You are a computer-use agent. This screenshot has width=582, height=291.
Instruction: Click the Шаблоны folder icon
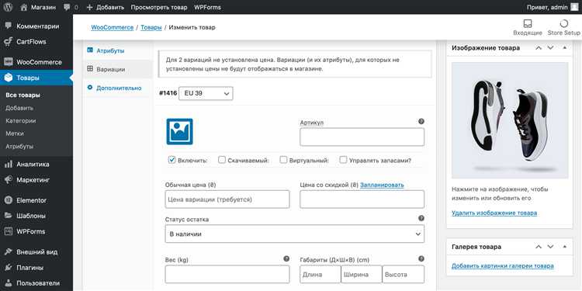[9, 216]
